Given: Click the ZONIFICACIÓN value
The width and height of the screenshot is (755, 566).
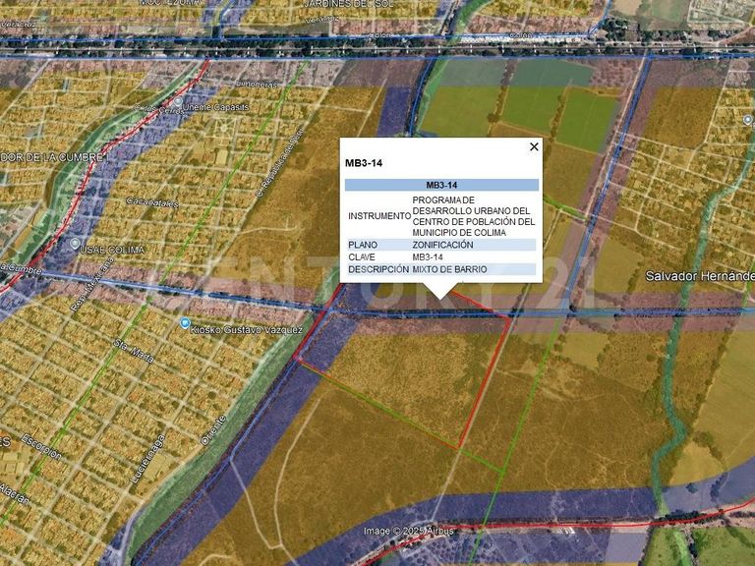Looking at the screenshot, I should point(442,245).
